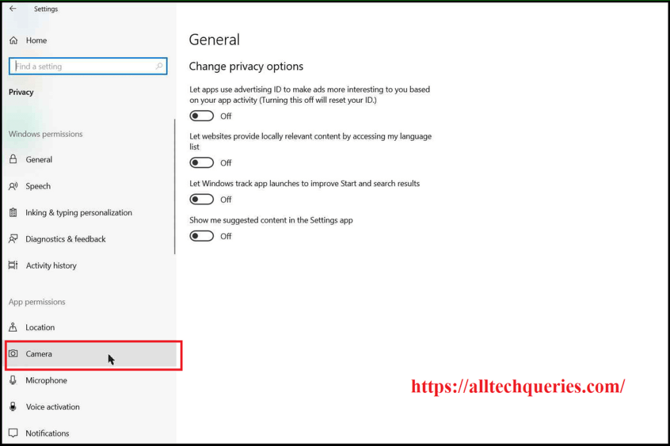Open Voice activation settings
The height and width of the screenshot is (446, 670).
coord(52,407)
